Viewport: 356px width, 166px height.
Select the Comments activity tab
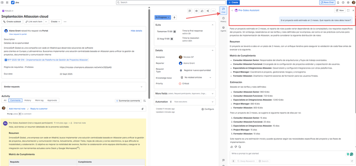(x=15, y=100)
